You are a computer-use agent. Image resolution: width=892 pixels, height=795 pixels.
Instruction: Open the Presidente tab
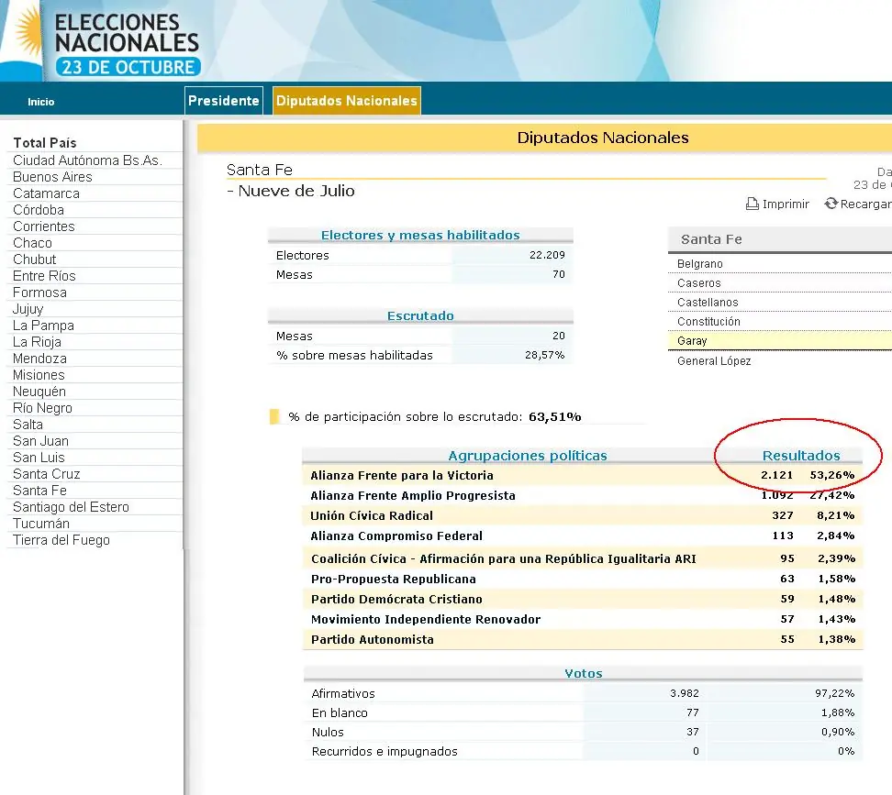pos(223,101)
